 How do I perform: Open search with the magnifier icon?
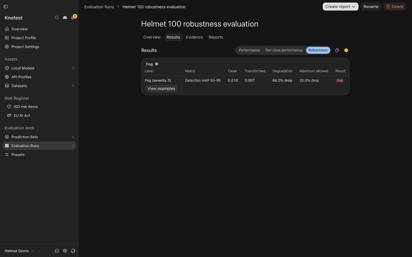point(57,18)
